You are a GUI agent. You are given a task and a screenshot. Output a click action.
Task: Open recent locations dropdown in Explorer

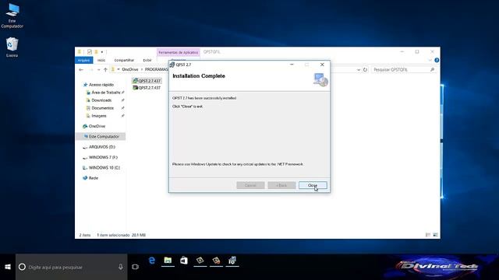(98, 69)
